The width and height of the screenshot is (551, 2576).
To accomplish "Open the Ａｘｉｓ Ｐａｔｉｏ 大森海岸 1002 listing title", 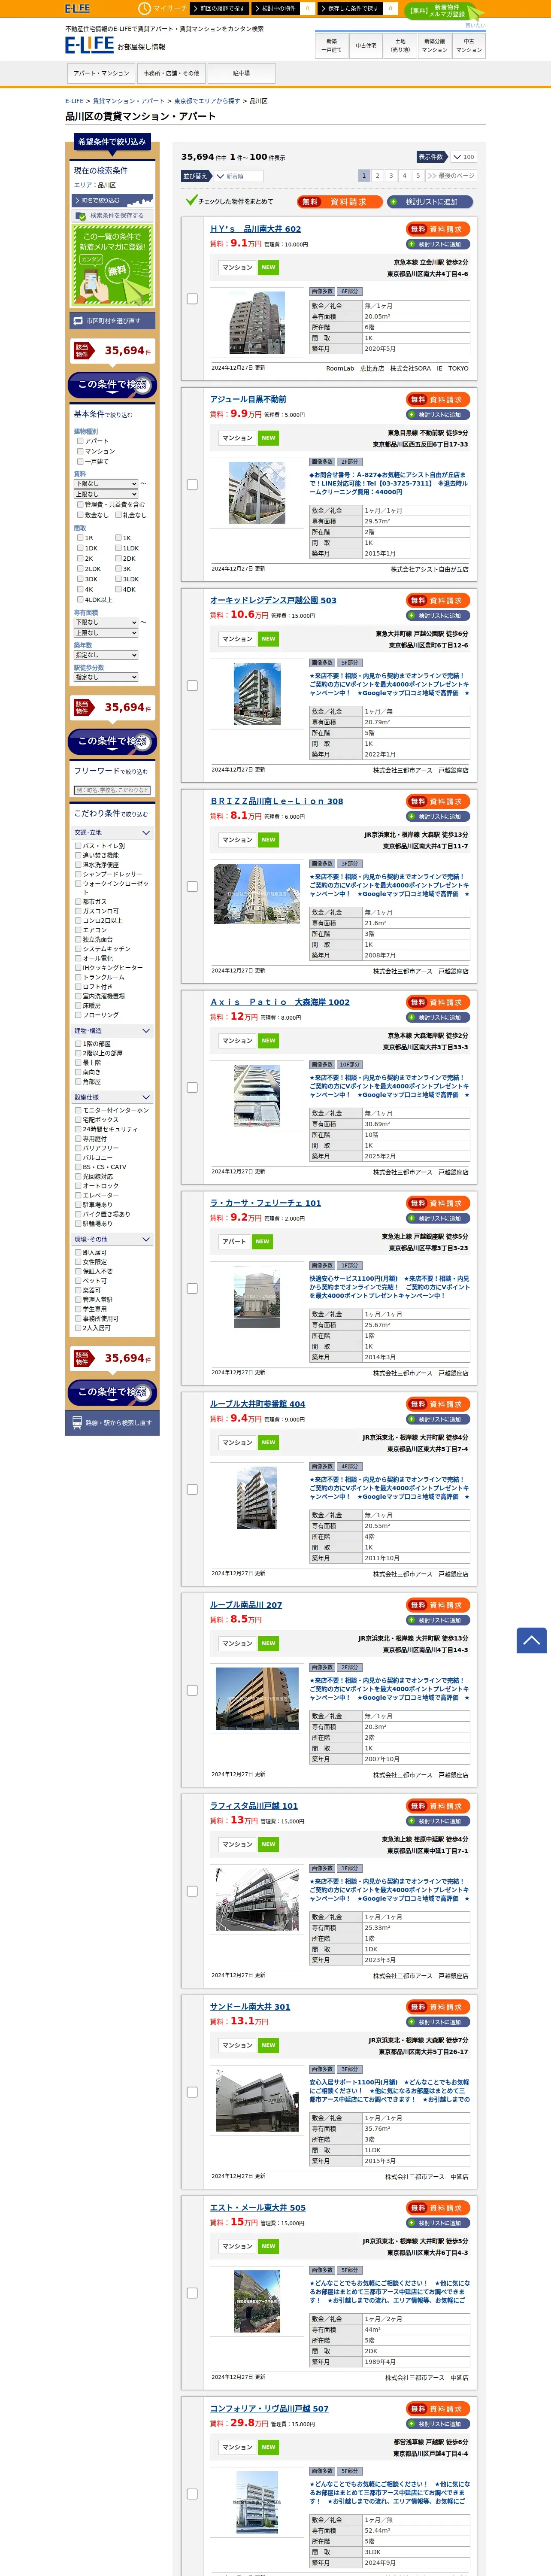I will pyautogui.click(x=280, y=1002).
